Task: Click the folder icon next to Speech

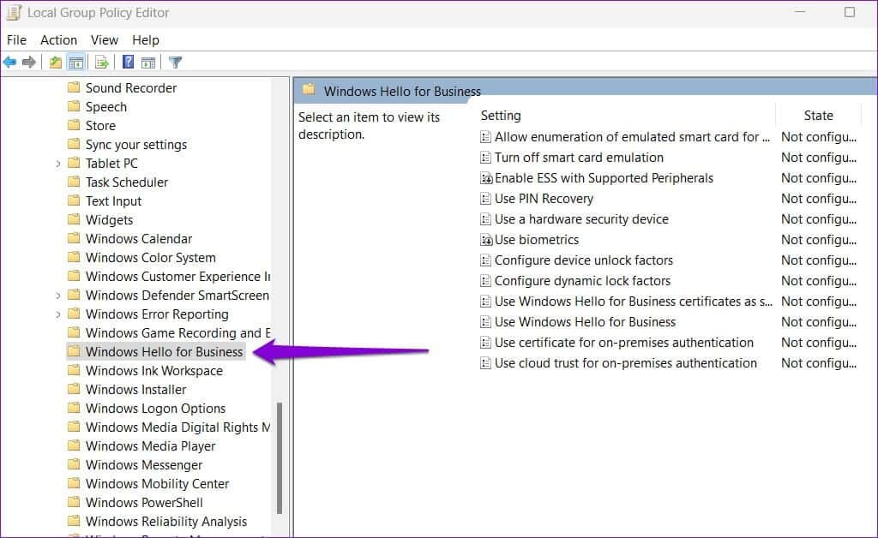Action: coord(74,106)
